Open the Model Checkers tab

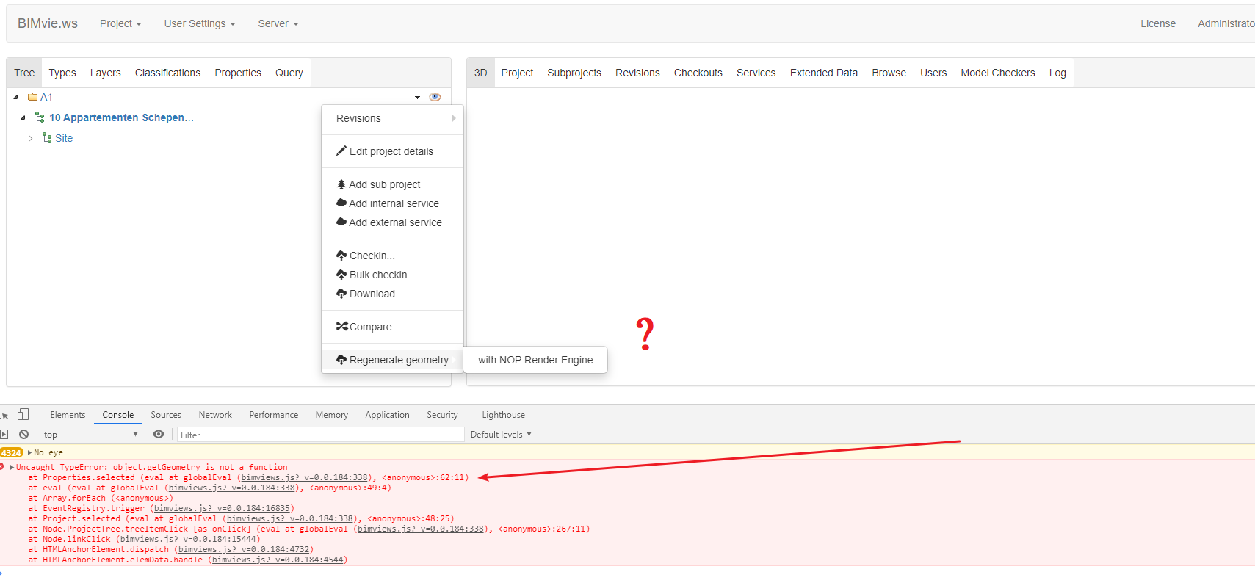pos(998,73)
